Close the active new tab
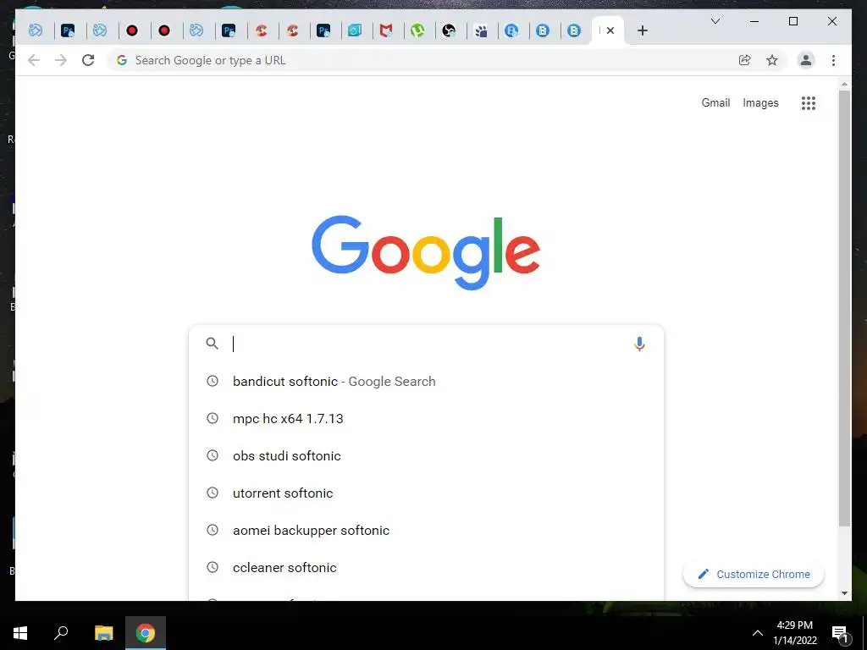 coord(610,30)
